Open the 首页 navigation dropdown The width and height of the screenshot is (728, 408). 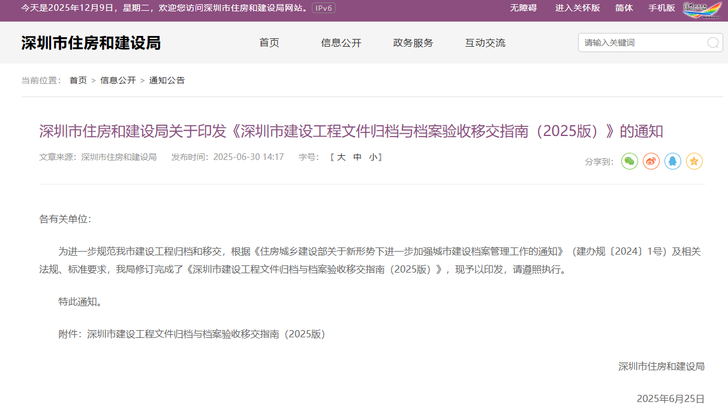pos(269,43)
